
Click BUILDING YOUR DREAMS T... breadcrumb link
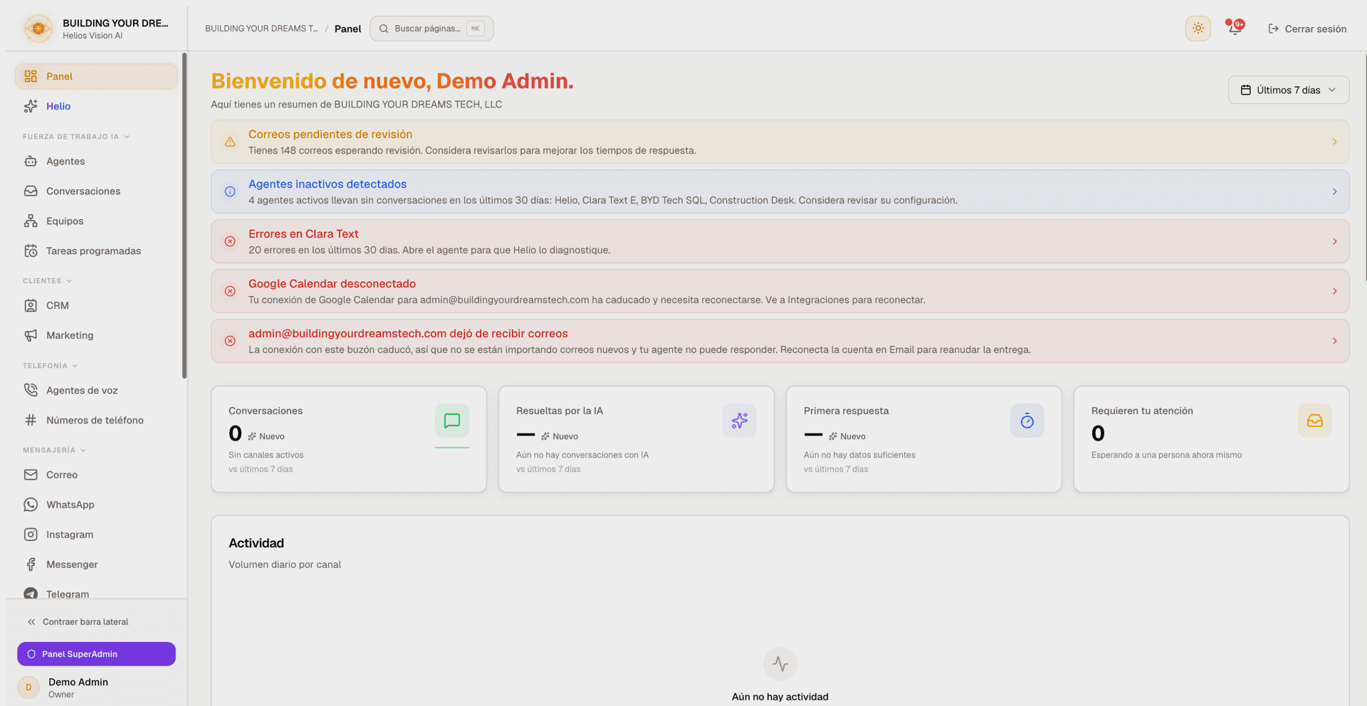tap(261, 28)
